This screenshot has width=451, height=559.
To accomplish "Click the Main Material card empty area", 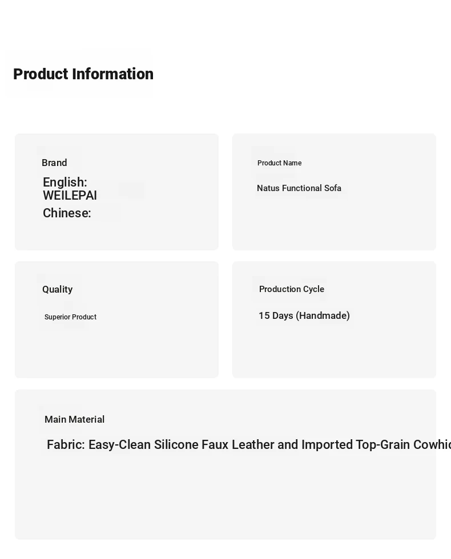I will tap(226, 499).
